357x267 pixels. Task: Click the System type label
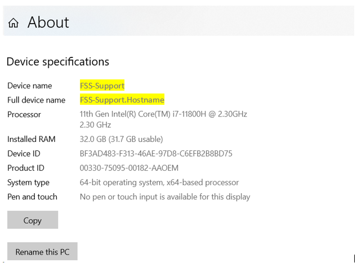coord(28,183)
